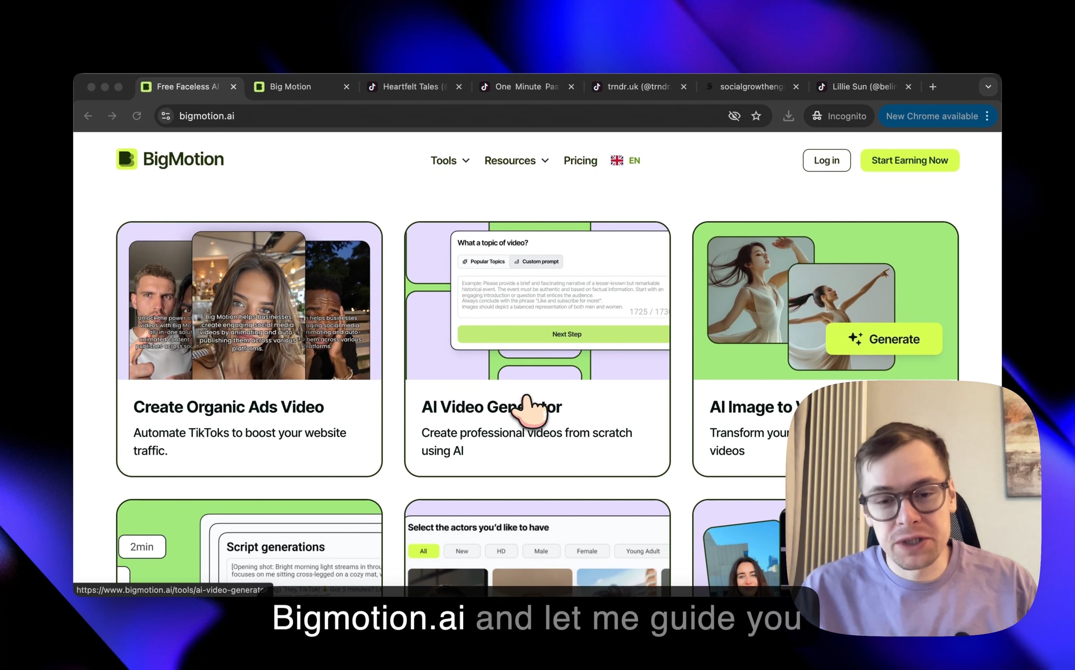Click the BigMotion logo icon
The height and width of the screenshot is (670, 1075).
(x=127, y=159)
